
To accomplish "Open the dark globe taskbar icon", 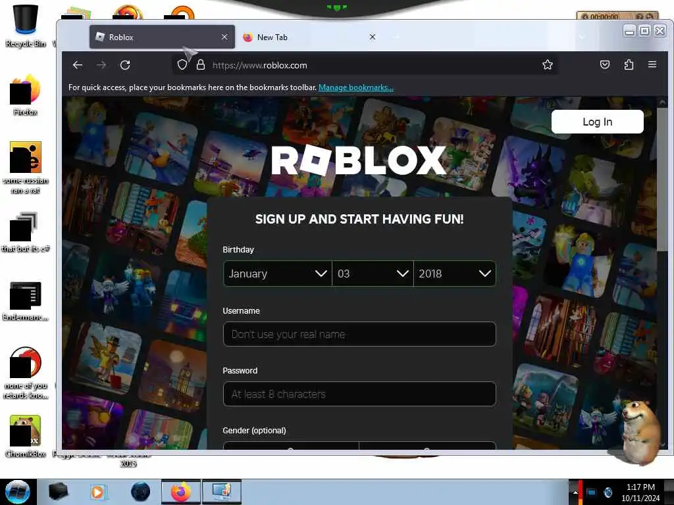I will tap(141, 492).
